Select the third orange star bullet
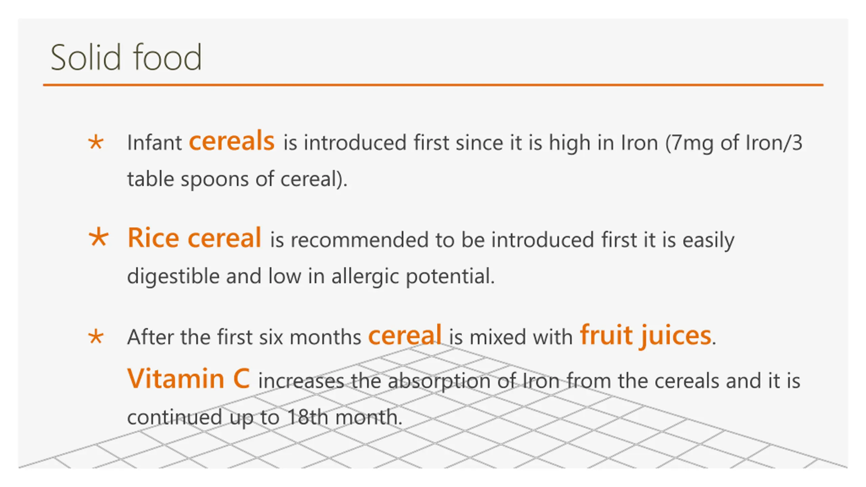 (x=96, y=337)
